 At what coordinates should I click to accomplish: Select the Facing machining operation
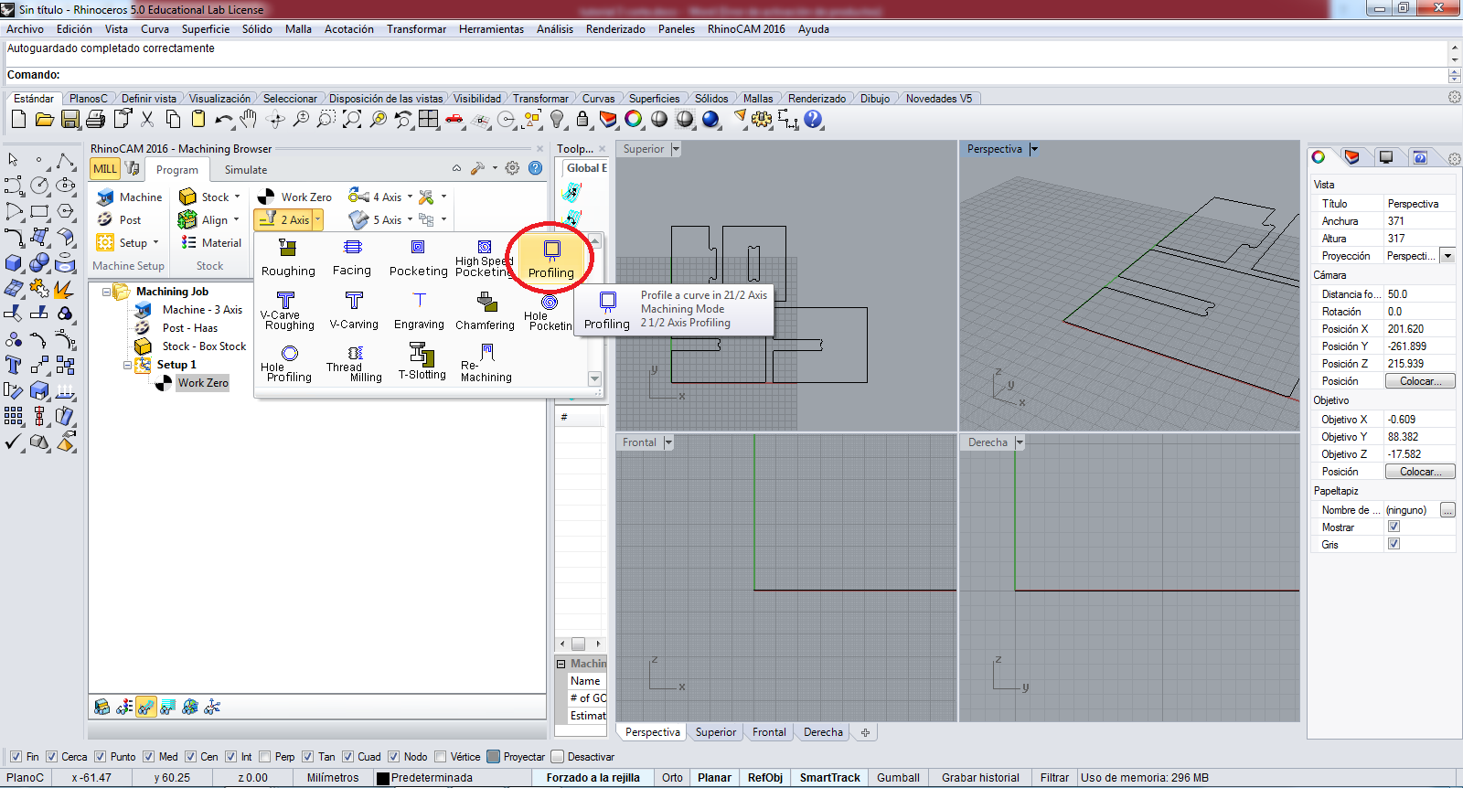click(352, 259)
